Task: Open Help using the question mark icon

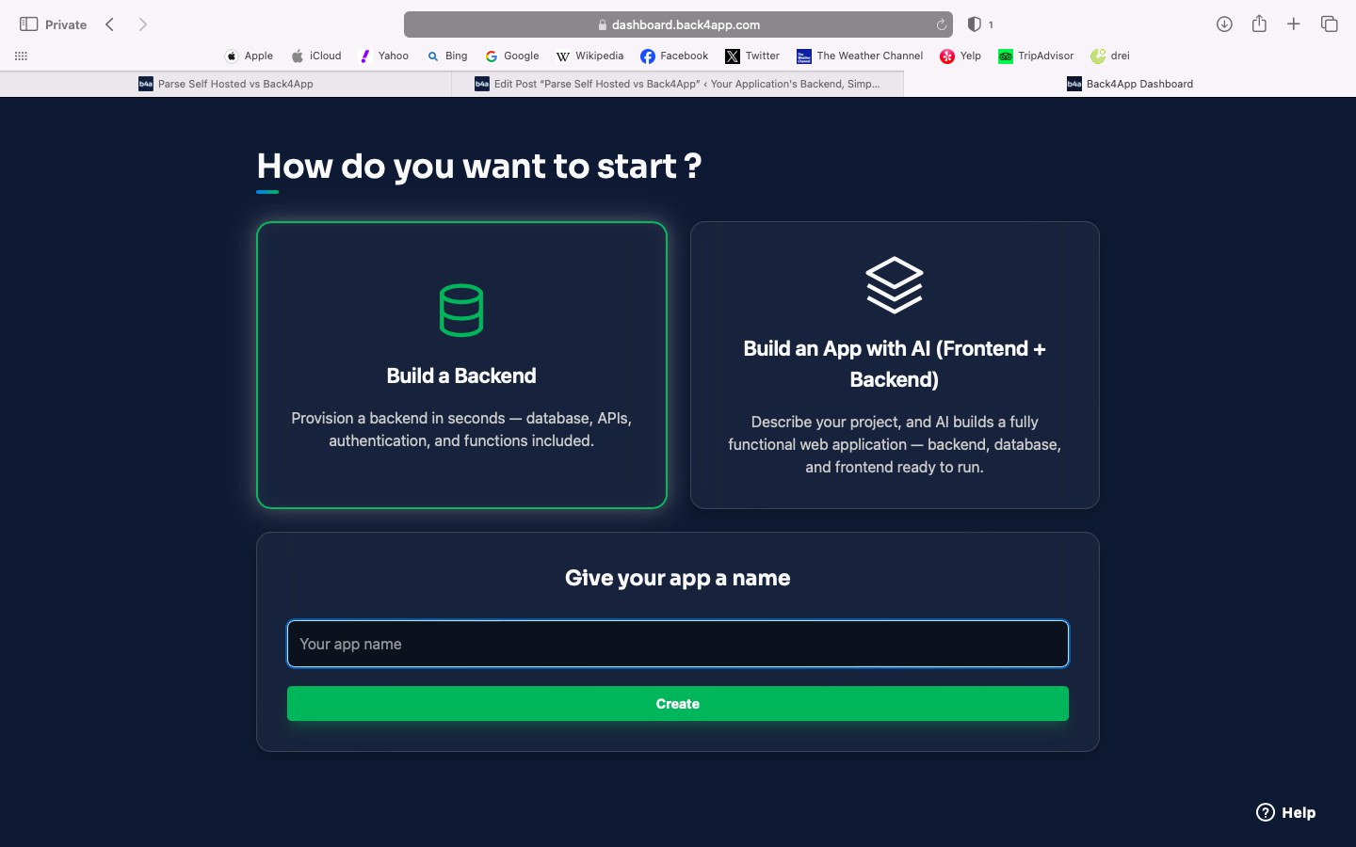Action: coord(1265,812)
